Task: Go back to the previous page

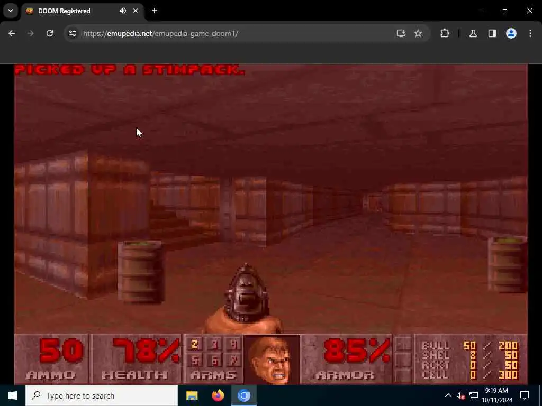Action: coord(12,33)
